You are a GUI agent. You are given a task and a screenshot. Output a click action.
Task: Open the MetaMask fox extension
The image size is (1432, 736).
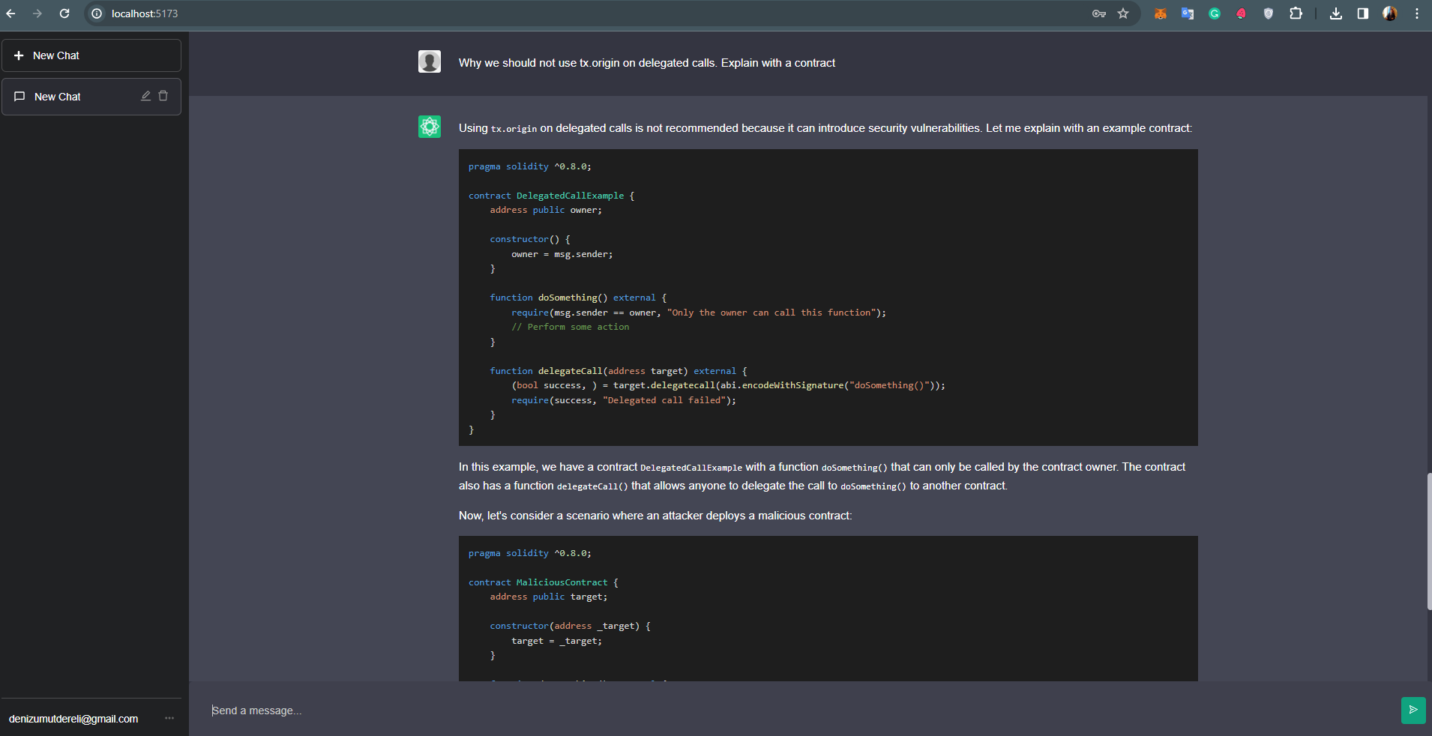click(1160, 13)
